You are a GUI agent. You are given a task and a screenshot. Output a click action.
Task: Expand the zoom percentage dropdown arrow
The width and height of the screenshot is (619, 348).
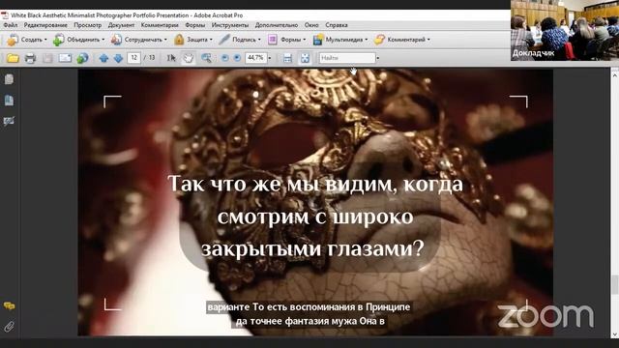(x=270, y=58)
